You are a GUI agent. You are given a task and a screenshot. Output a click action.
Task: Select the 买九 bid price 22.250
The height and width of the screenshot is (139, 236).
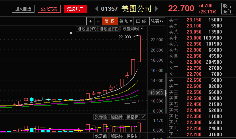[x=194, y=128]
